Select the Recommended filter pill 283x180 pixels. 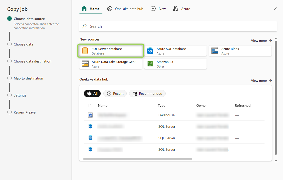[x=147, y=93]
